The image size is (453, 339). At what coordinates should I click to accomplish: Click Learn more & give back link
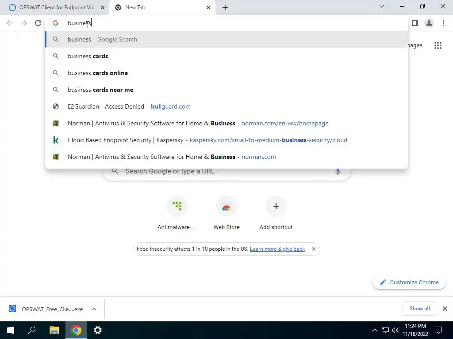click(277, 249)
